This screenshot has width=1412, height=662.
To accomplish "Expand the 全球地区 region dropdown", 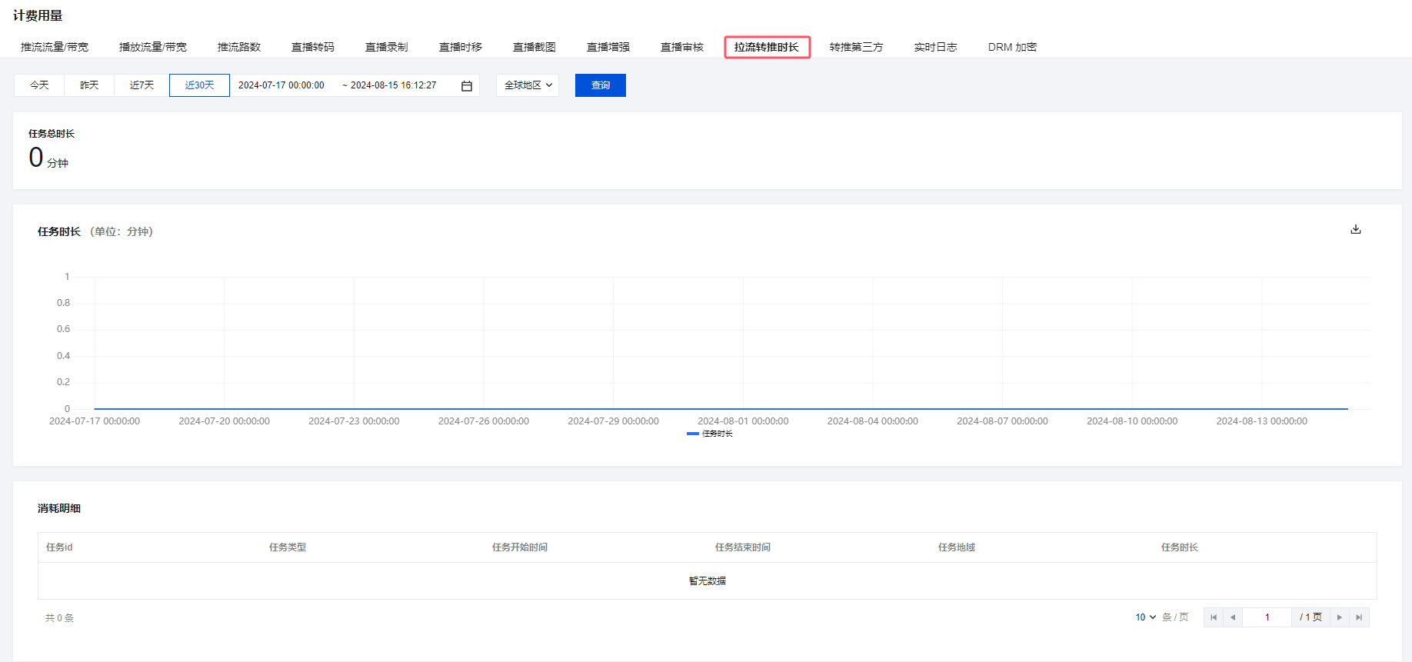I will pos(528,85).
